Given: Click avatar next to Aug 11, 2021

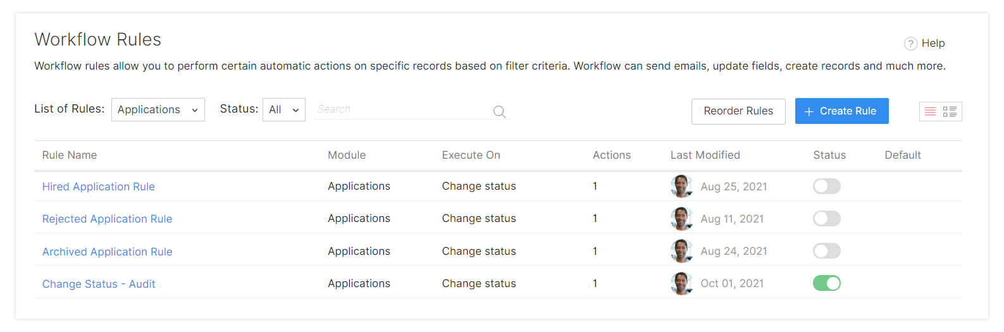Looking at the screenshot, I should point(681,219).
